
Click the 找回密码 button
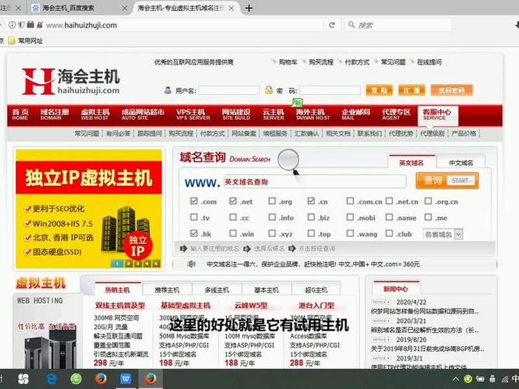[452, 90]
